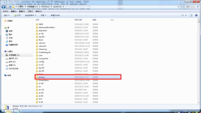This screenshot has width=201, height=113.
Task: Open the 查看(V) menu
Action: 22,11
